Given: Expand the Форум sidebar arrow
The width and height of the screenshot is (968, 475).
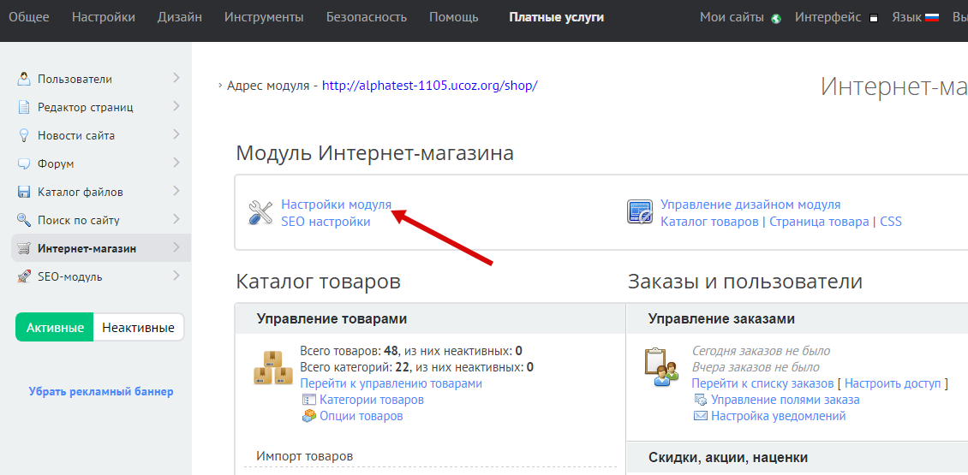Looking at the screenshot, I should [176, 163].
